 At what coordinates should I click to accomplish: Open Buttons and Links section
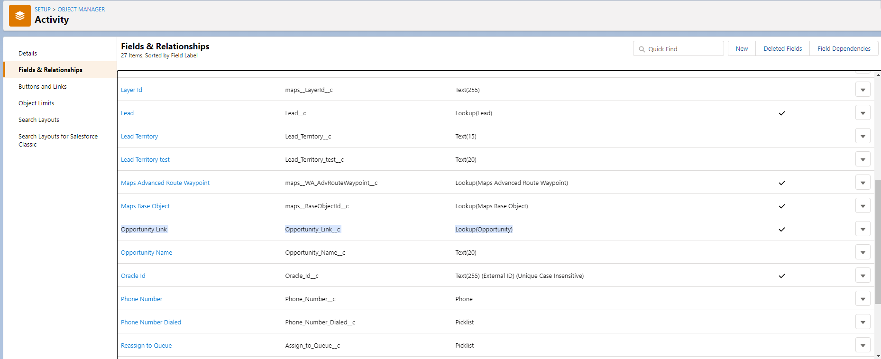click(43, 86)
